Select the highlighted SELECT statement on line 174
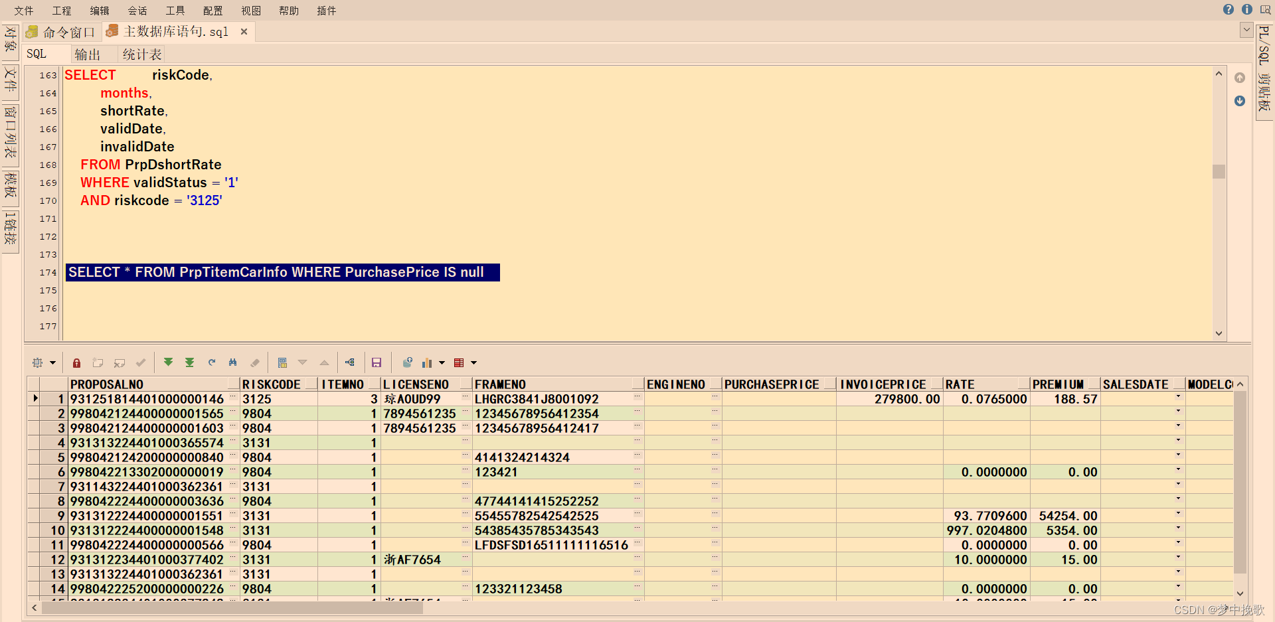Image resolution: width=1275 pixels, height=622 pixels. tap(283, 272)
